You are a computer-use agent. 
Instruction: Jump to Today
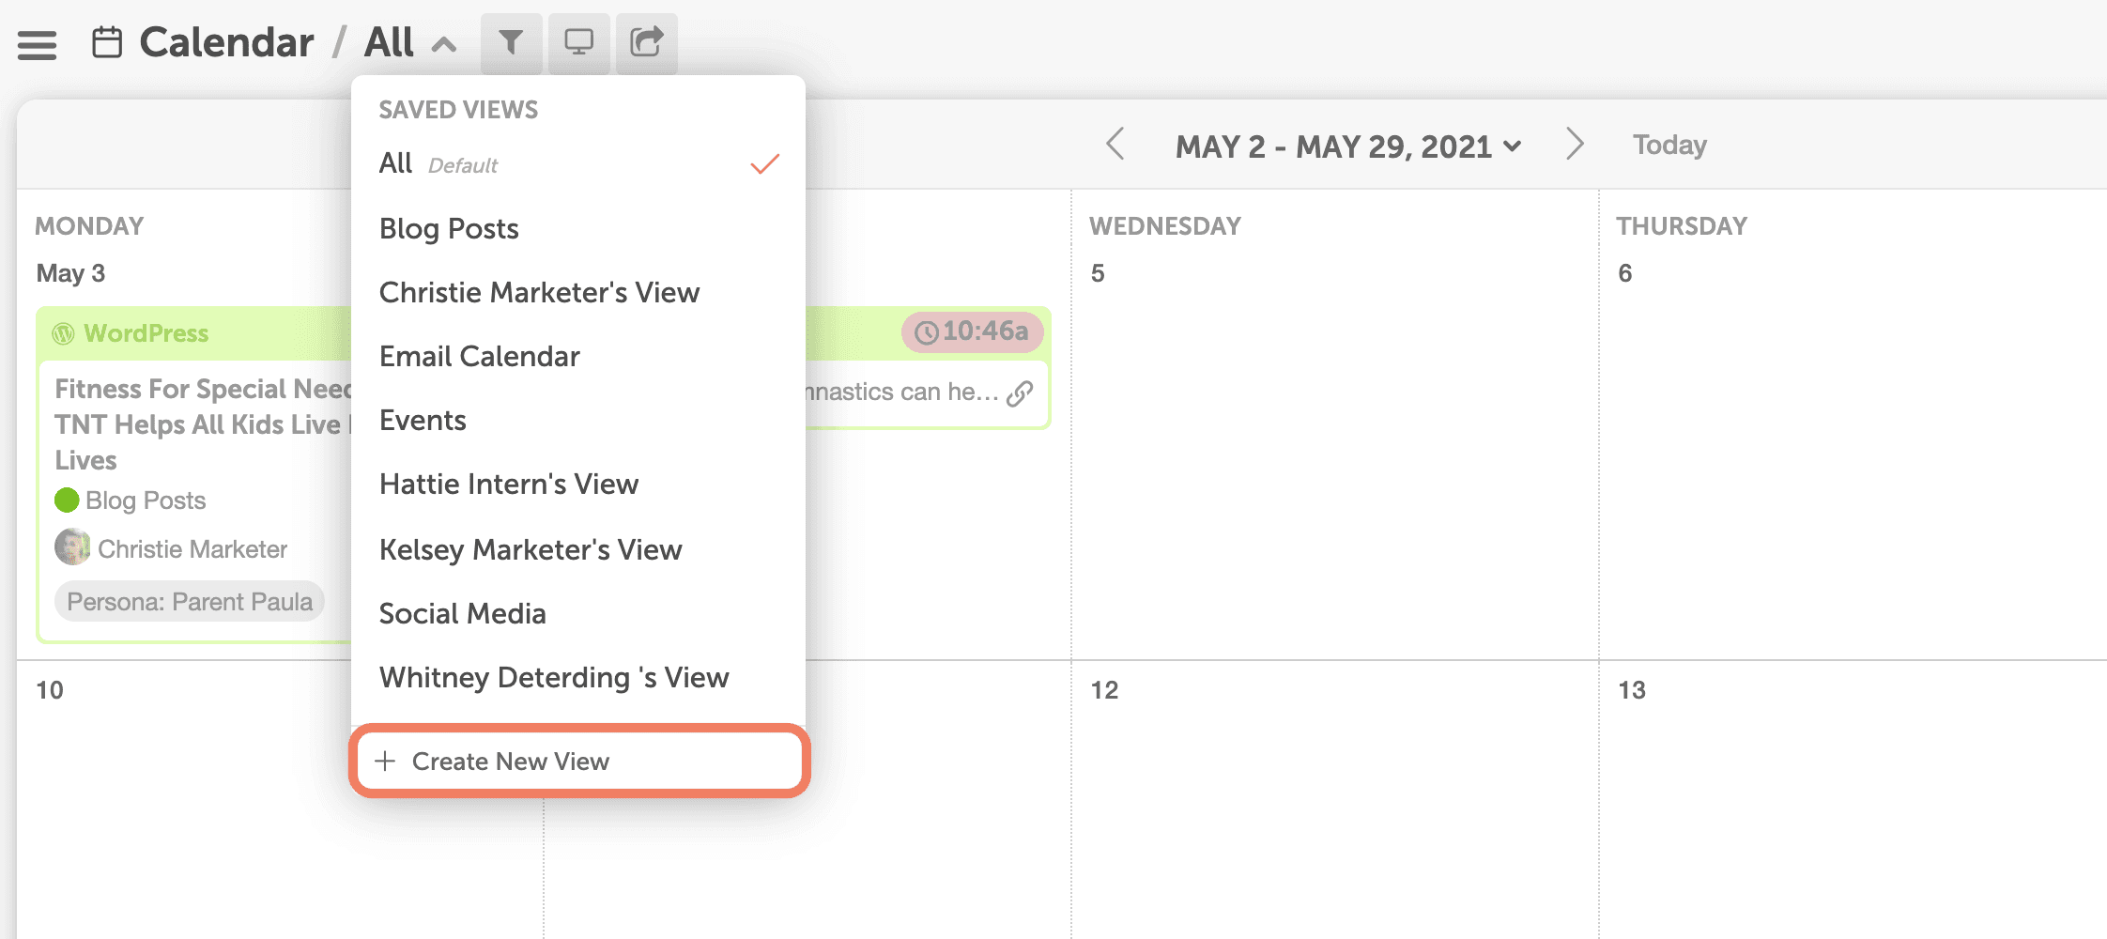coord(1669,145)
